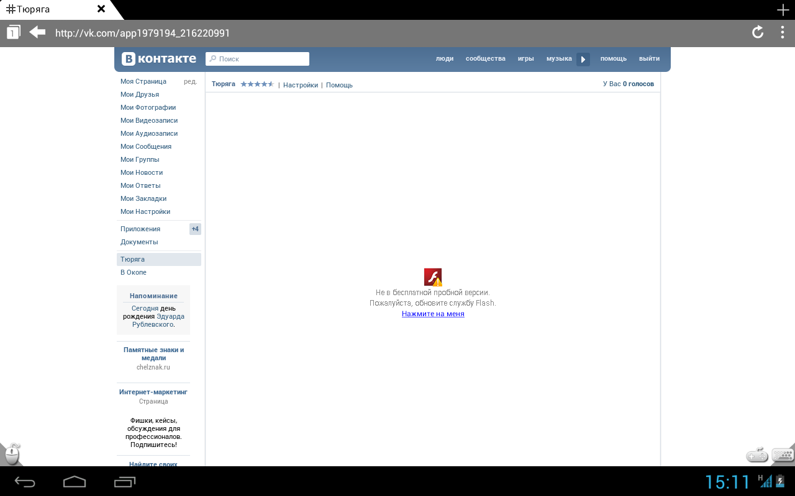
Task: Click the browser back arrow
Action: [37, 32]
